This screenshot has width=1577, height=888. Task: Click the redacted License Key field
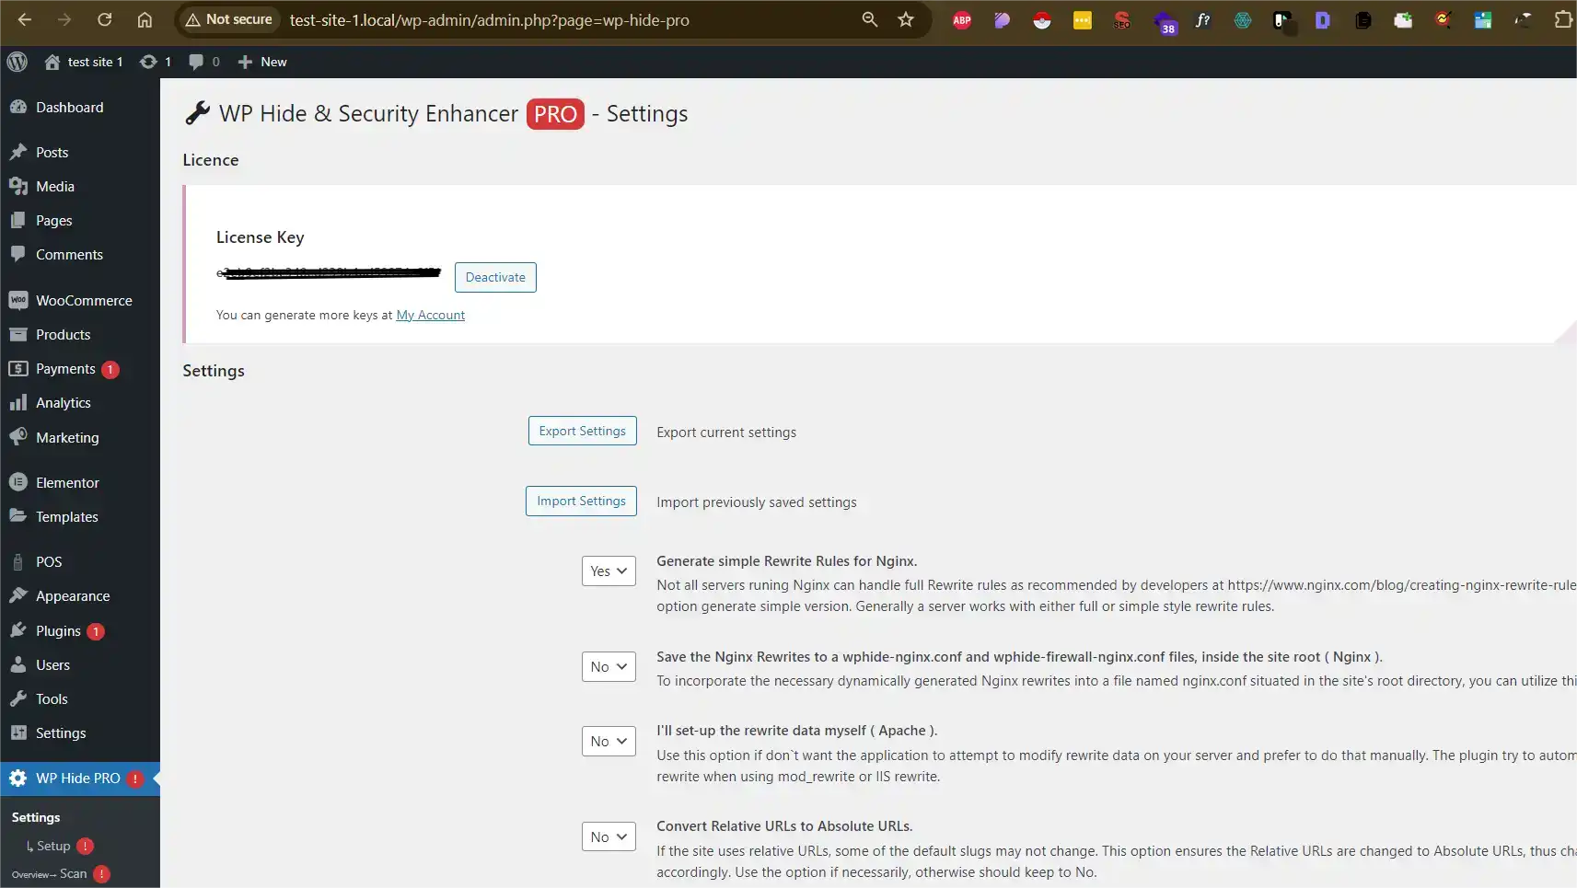[x=329, y=272]
